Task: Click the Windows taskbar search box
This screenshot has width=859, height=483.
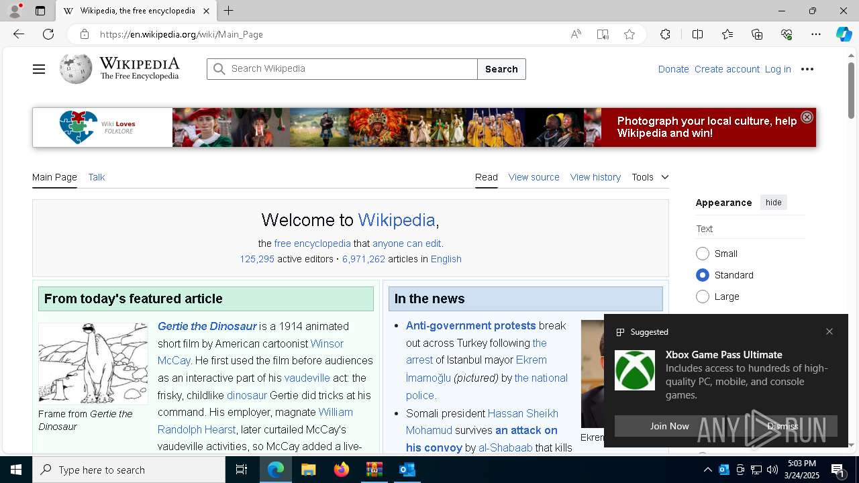Action: click(129, 470)
